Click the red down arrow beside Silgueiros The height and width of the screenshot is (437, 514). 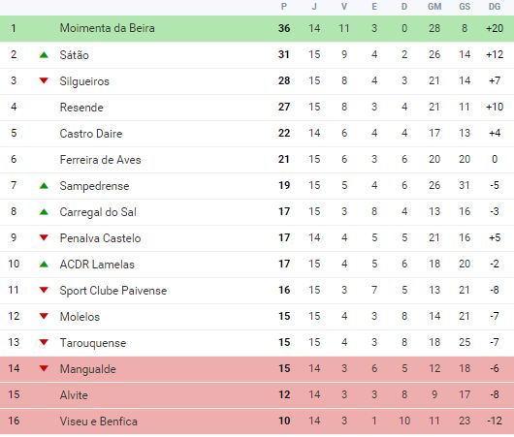[x=44, y=80]
